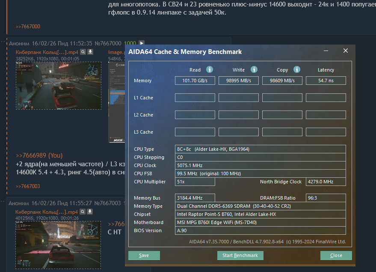This screenshot has width=376, height=272.
Task: Follow the >>7667003 reply link
Action: (x=28, y=186)
